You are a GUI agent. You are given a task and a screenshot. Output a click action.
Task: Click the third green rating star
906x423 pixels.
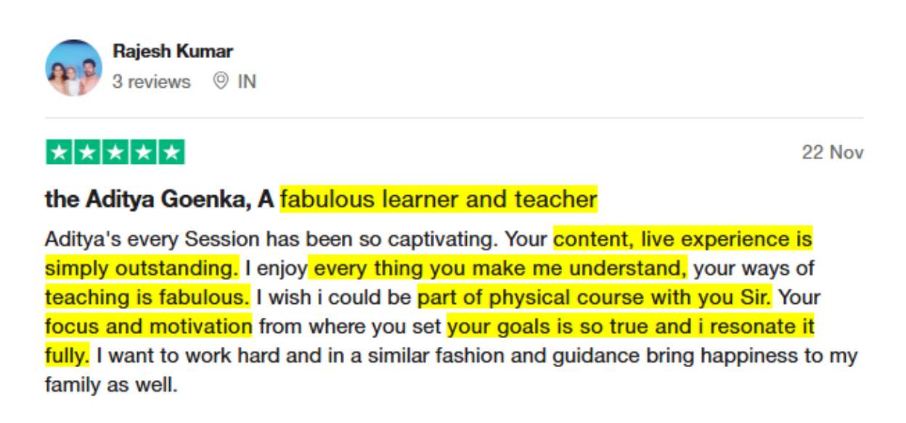pyautogui.click(x=115, y=152)
